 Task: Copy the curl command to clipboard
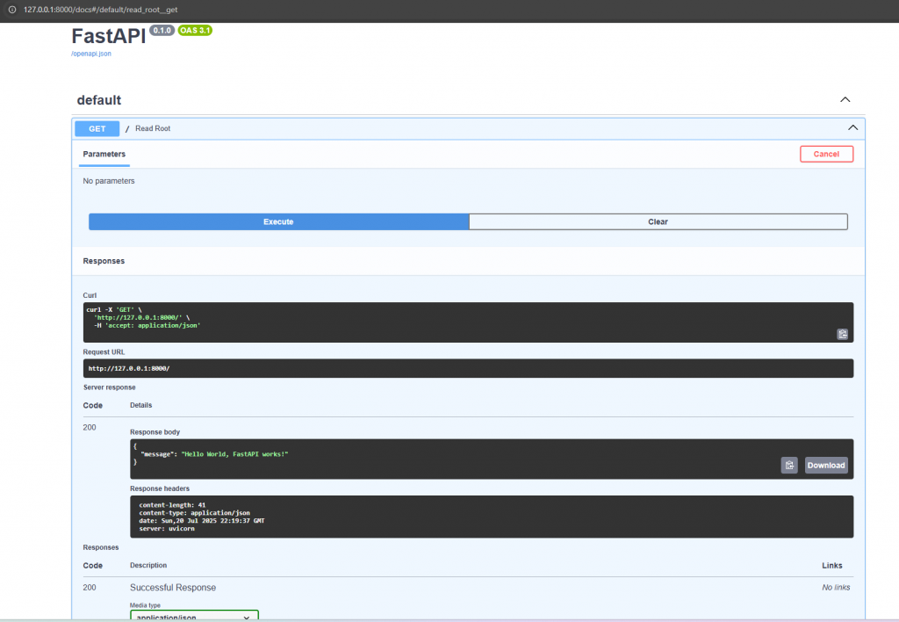coord(842,334)
